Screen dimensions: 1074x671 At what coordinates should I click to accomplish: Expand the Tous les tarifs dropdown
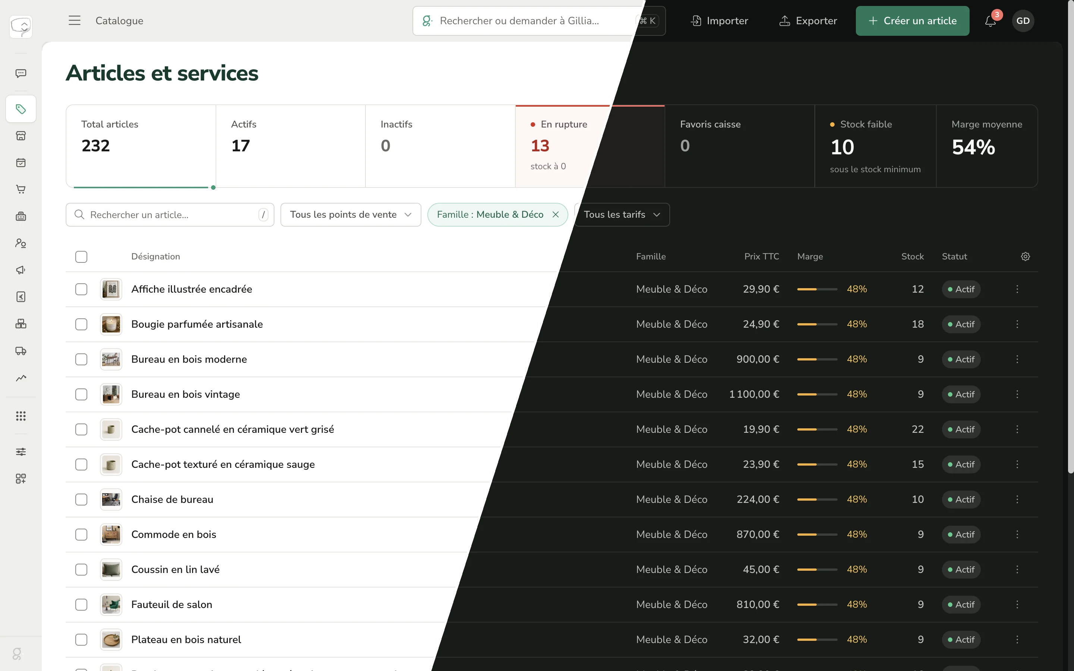(622, 215)
